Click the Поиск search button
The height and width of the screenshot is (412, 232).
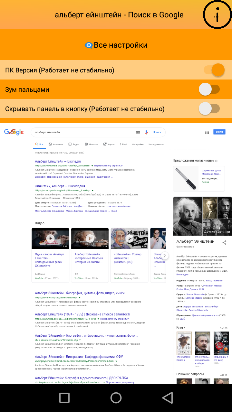[157, 132]
